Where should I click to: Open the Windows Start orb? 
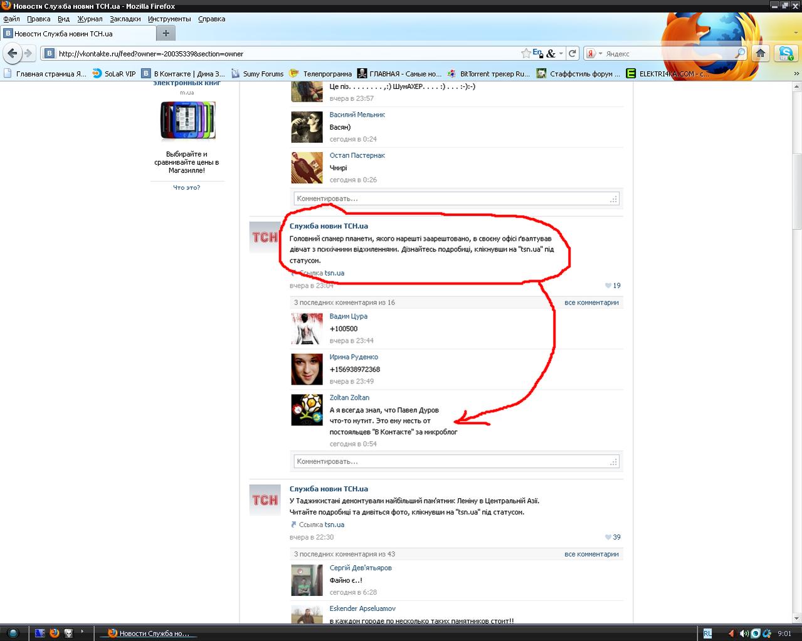click(x=13, y=633)
